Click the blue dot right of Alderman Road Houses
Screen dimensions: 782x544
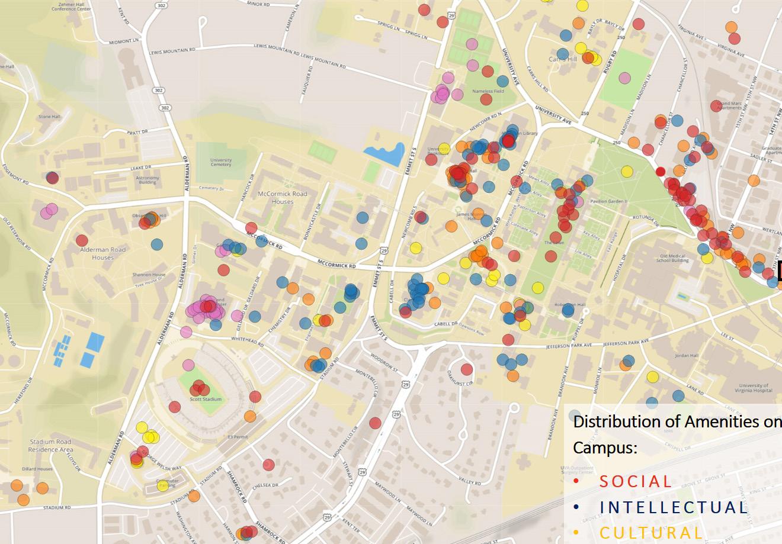click(x=157, y=244)
